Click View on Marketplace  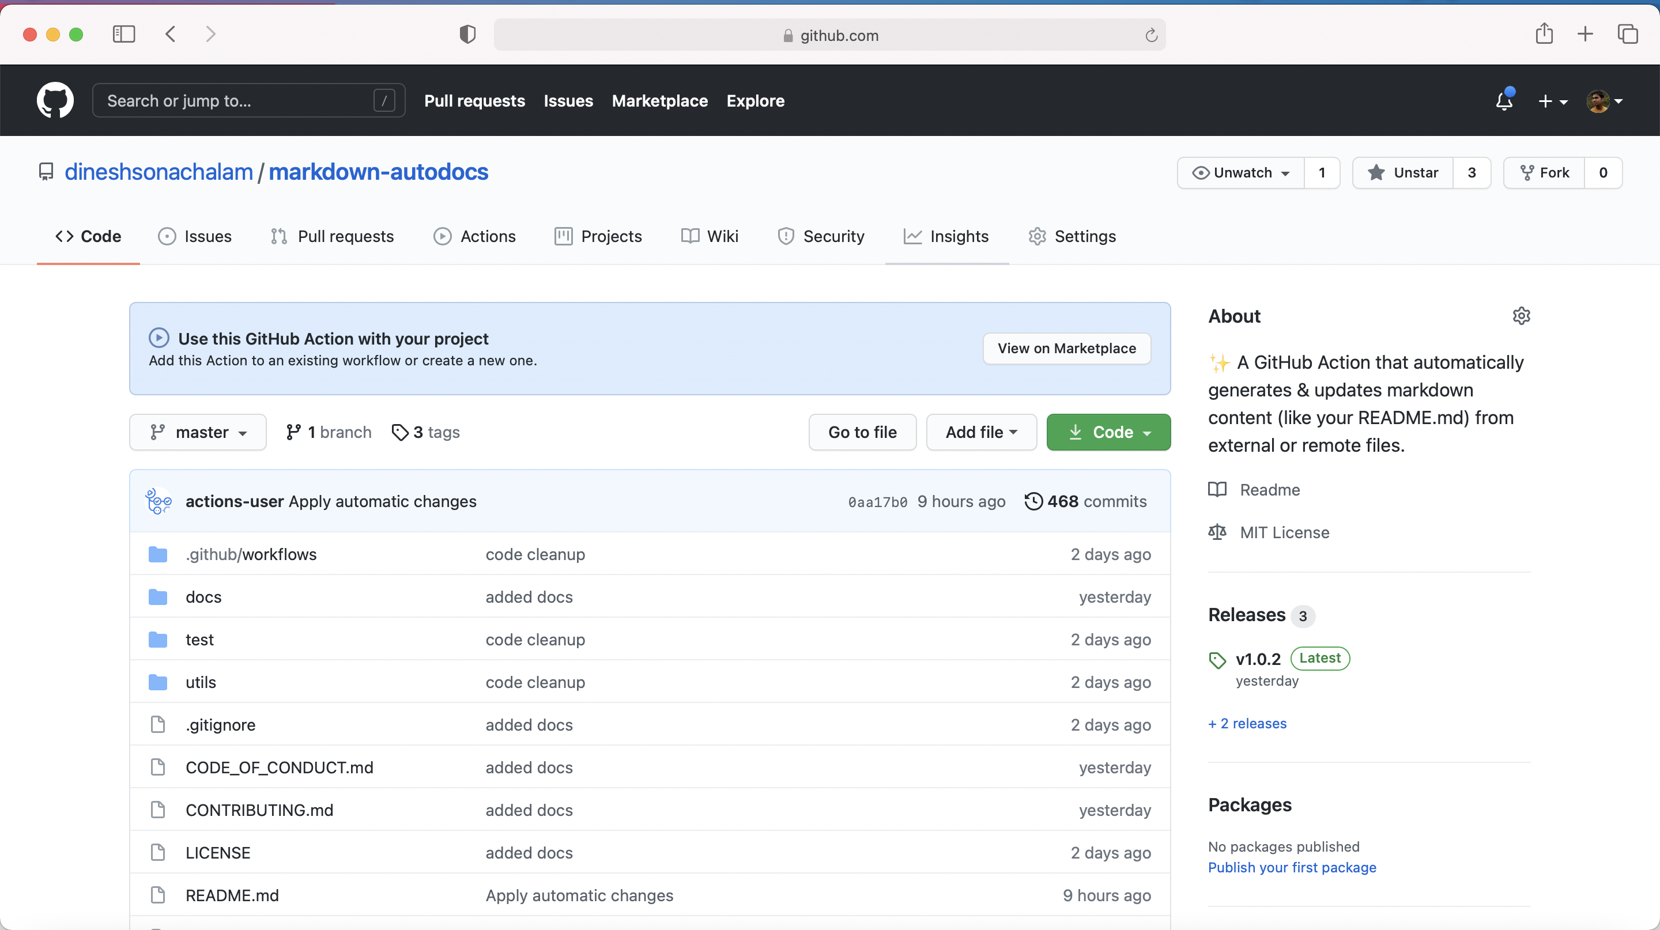1066,349
